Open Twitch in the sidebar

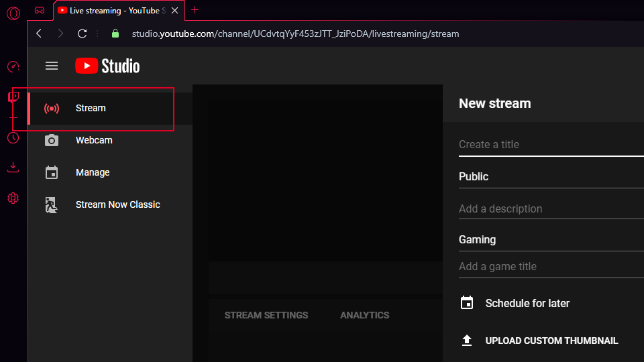coord(13,97)
